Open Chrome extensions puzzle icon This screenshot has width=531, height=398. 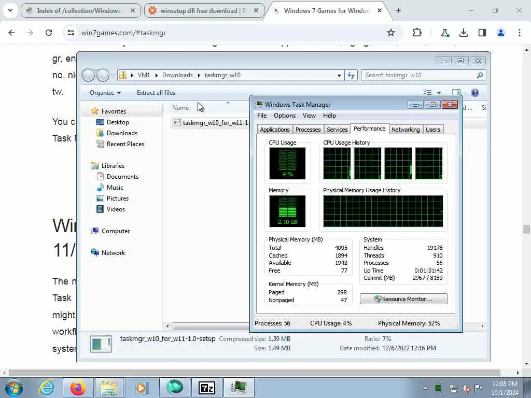coord(417,33)
